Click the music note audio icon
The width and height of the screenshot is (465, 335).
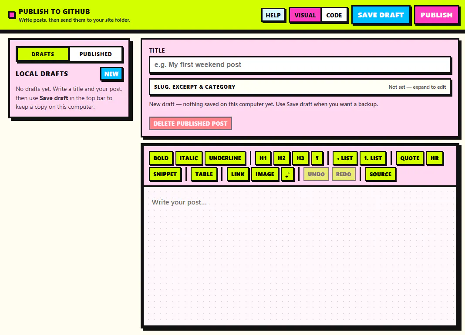[287, 174]
